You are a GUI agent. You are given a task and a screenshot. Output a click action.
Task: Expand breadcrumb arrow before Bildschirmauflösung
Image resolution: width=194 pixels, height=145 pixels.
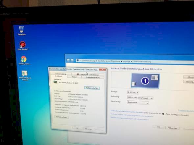[132, 61]
